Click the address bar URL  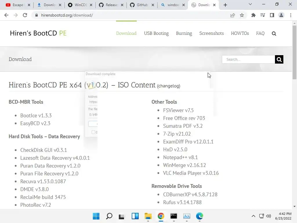click(x=67, y=15)
